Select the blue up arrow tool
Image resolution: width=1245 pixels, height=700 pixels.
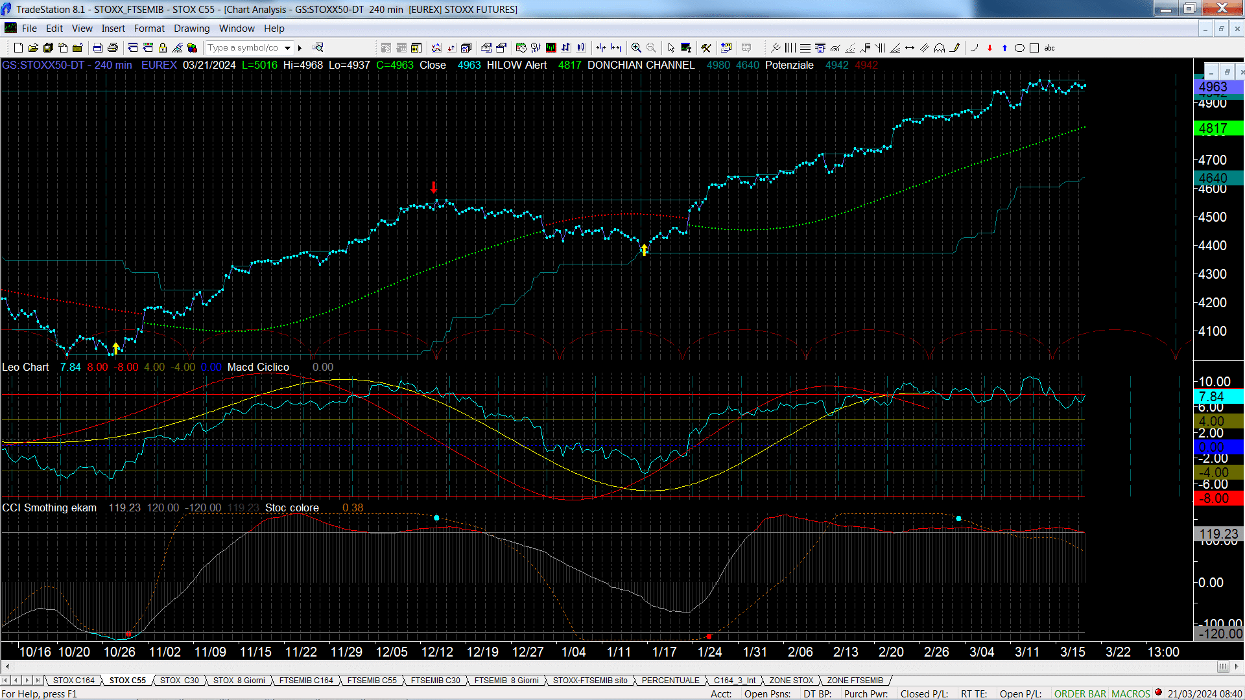[x=1004, y=48]
